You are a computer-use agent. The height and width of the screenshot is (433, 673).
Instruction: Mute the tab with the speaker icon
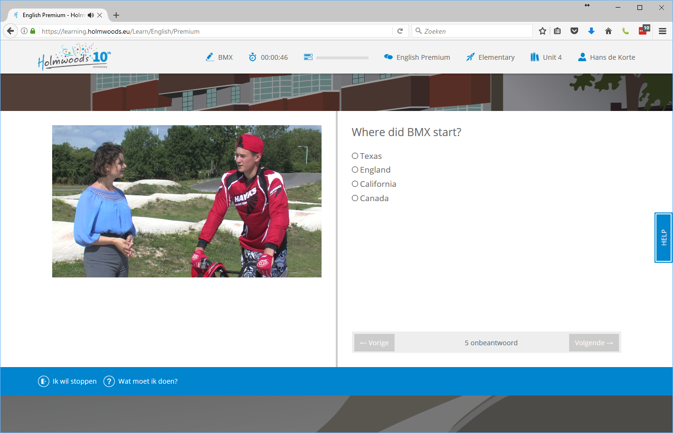coord(91,15)
